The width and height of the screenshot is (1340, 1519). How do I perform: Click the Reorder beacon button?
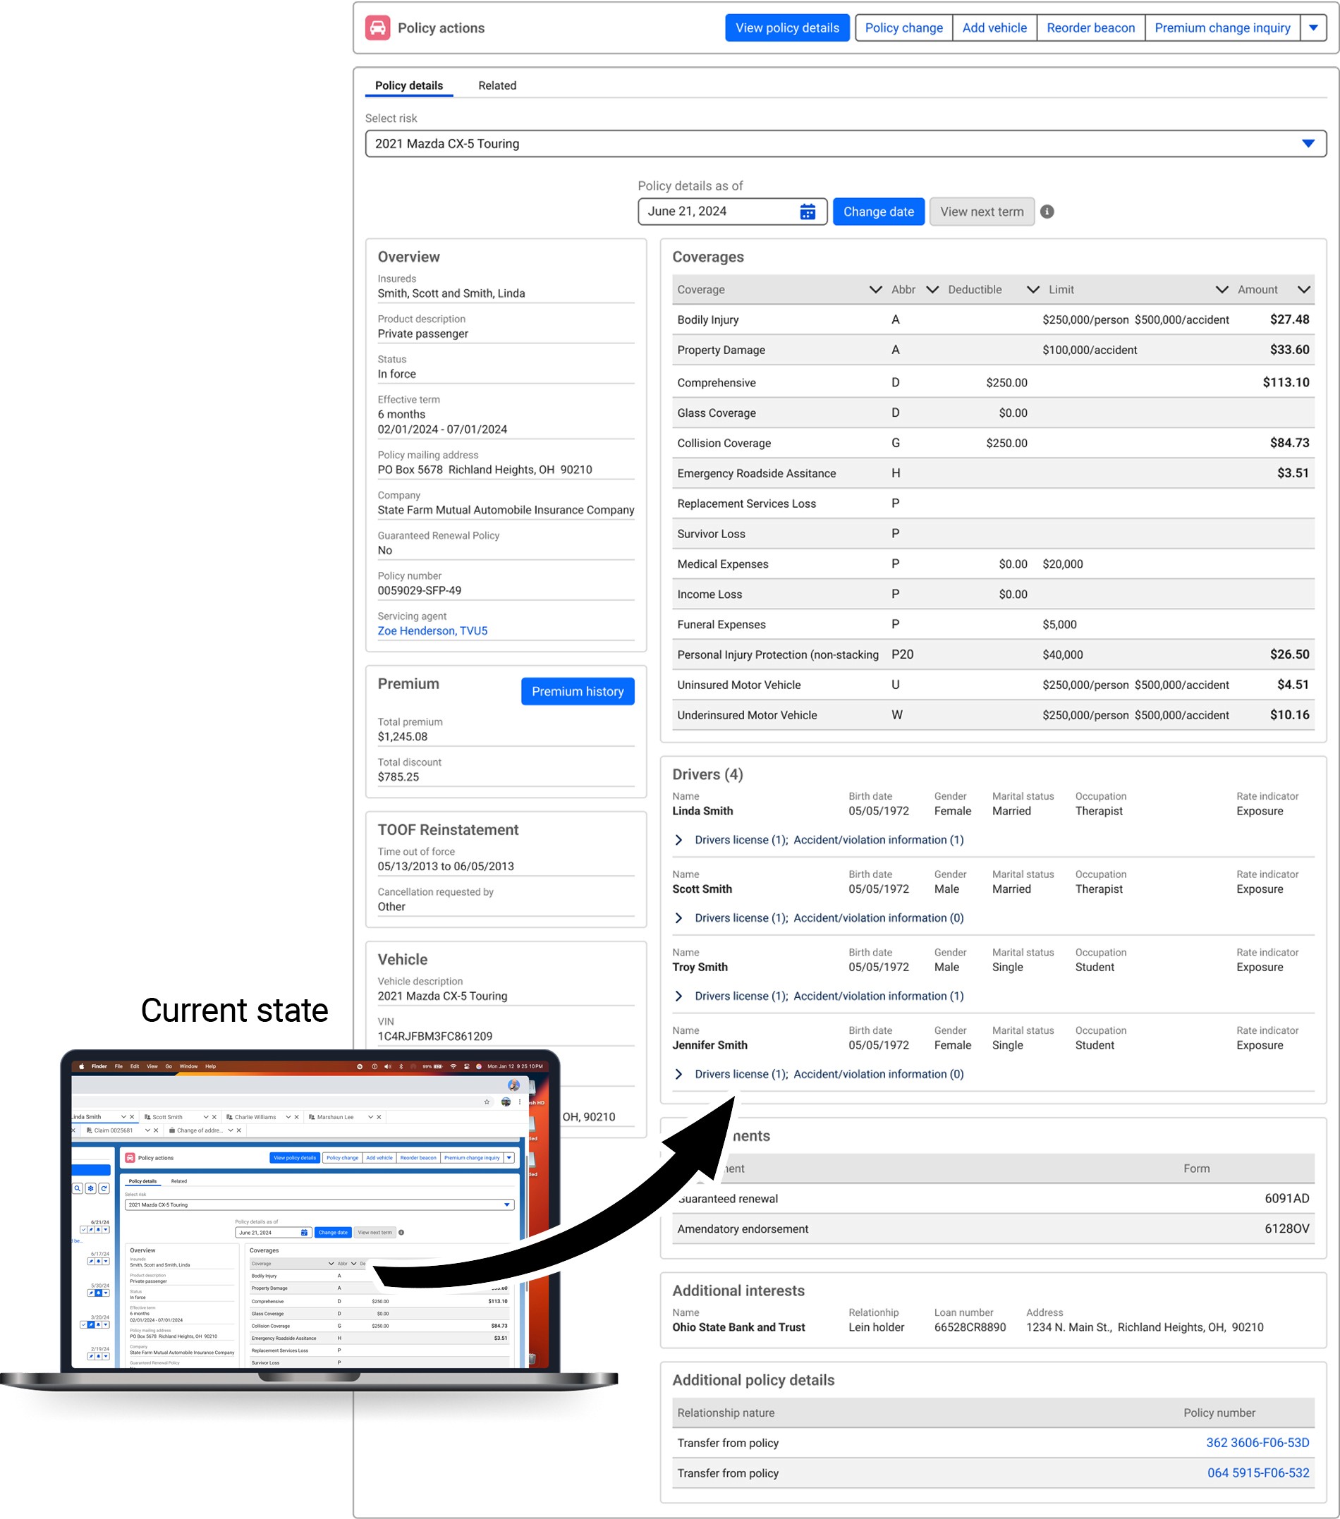[1090, 28]
